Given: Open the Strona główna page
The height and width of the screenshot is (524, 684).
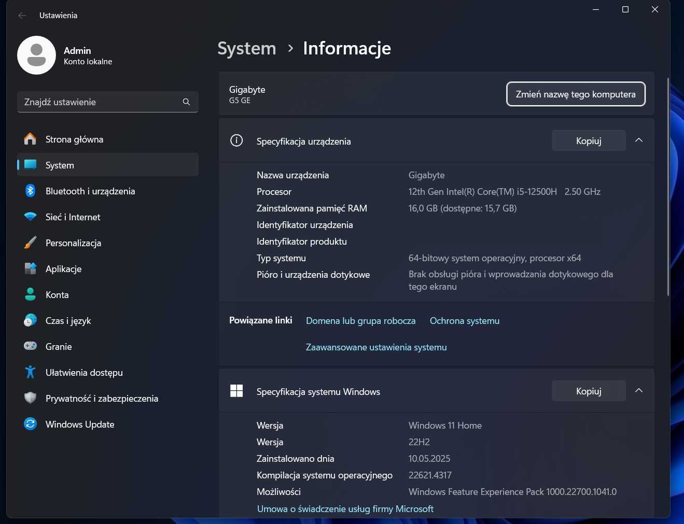Looking at the screenshot, I should pyautogui.click(x=108, y=139).
